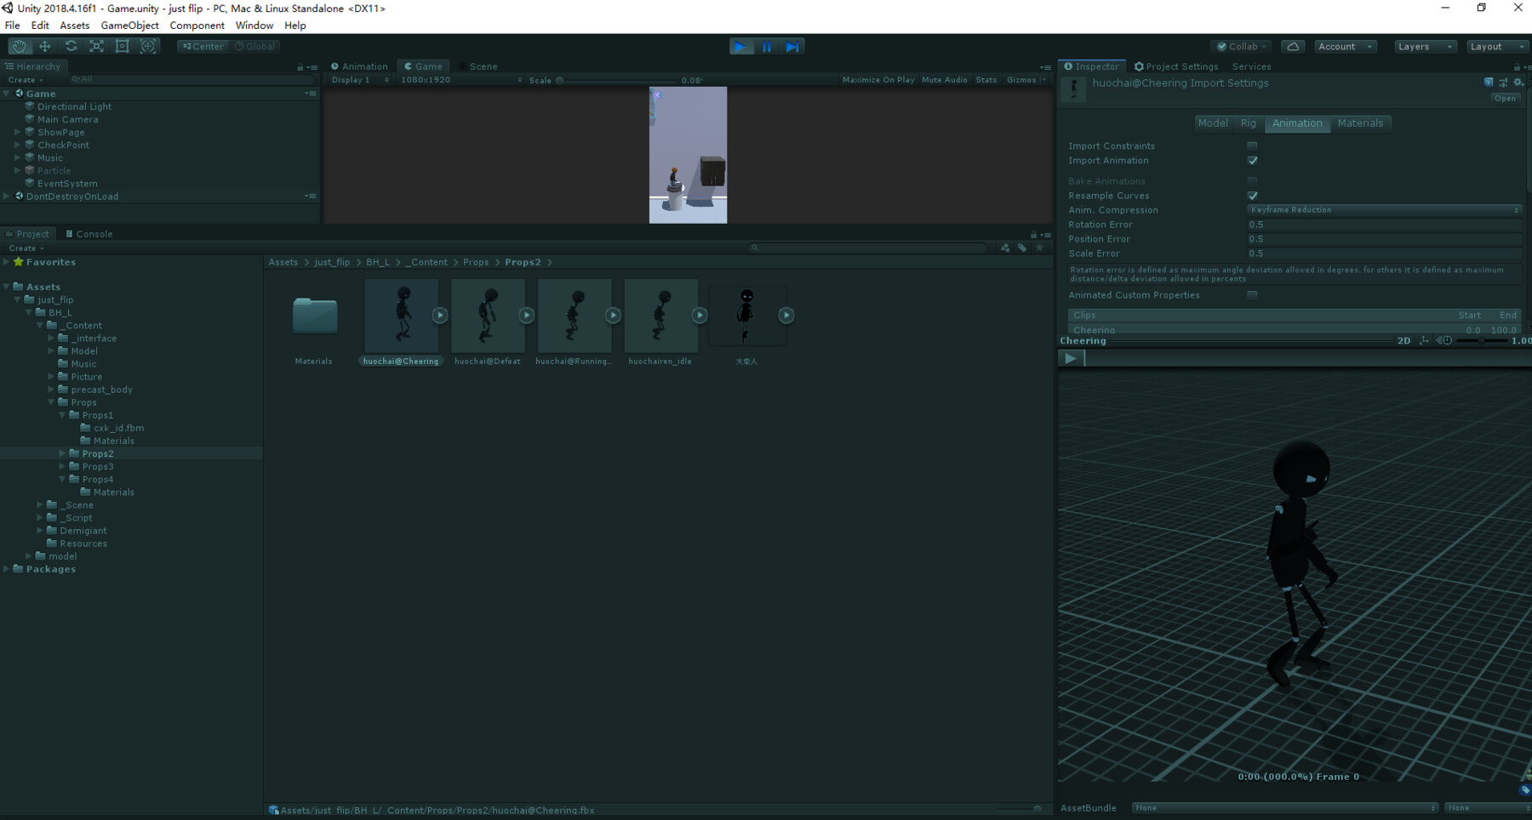Screen dimensions: 1532x820
Task: Select the Rotate tool
Action: (71, 46)
